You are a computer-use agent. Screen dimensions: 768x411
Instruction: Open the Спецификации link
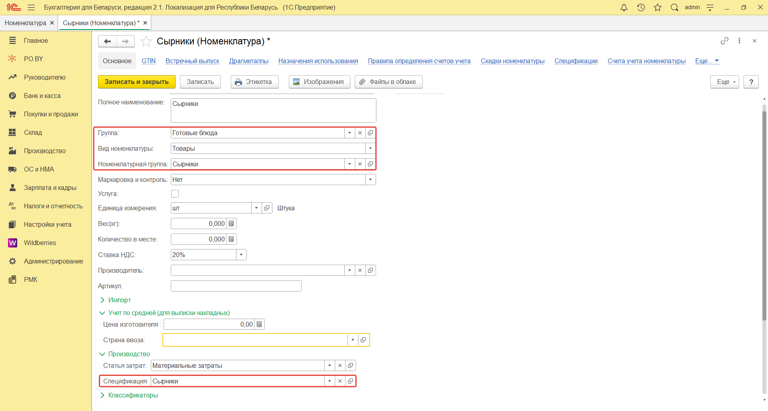[576, 61]
